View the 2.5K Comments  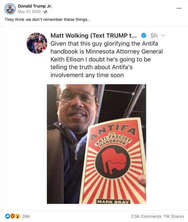146,216
